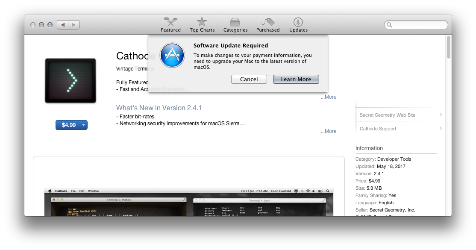Screen dimensions: 476x250
Task: Expand What's New with the ...More link
Action: pyautogui.click(x=329, y=131)
